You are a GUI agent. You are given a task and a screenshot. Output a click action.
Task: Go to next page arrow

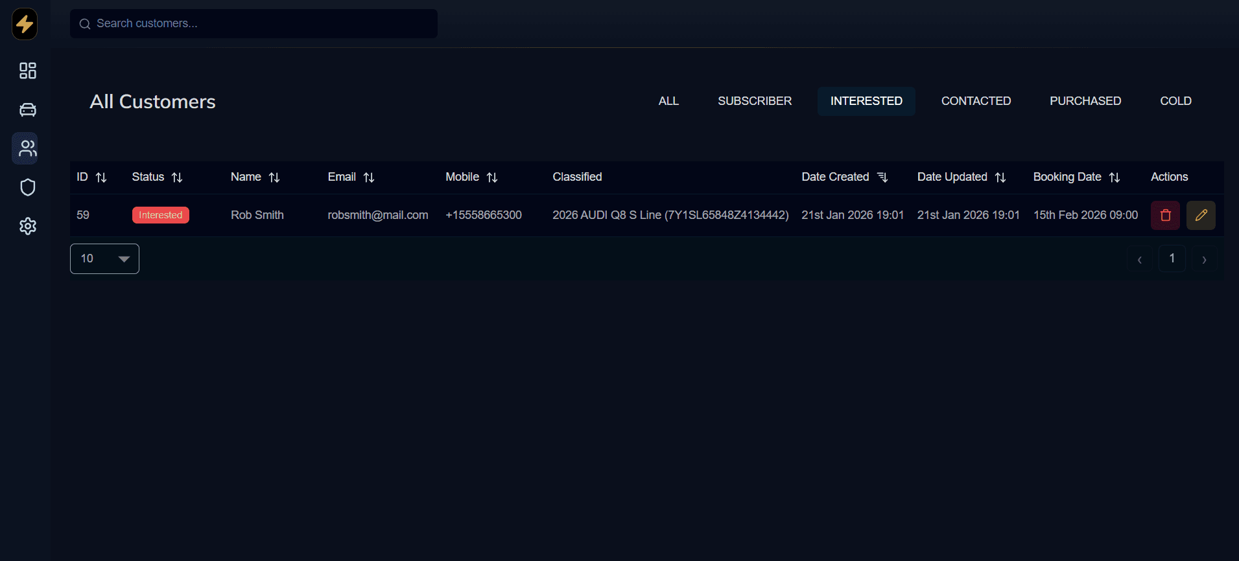[x=1204, y=259]
